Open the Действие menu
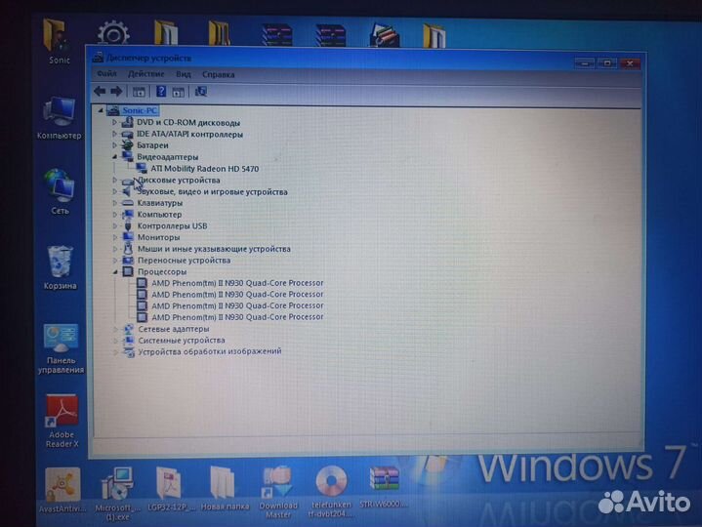The image size is (702, 527). (145, 74)
